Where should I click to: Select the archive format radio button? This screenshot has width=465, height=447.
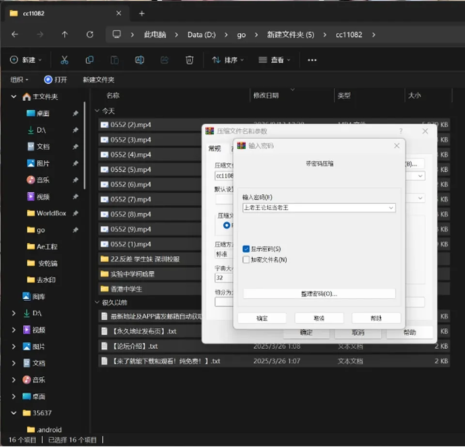[x=227, y=225]
